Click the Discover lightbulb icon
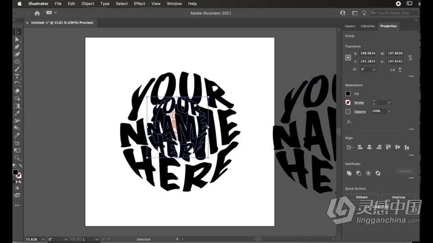433x243 pixels. 364,13
